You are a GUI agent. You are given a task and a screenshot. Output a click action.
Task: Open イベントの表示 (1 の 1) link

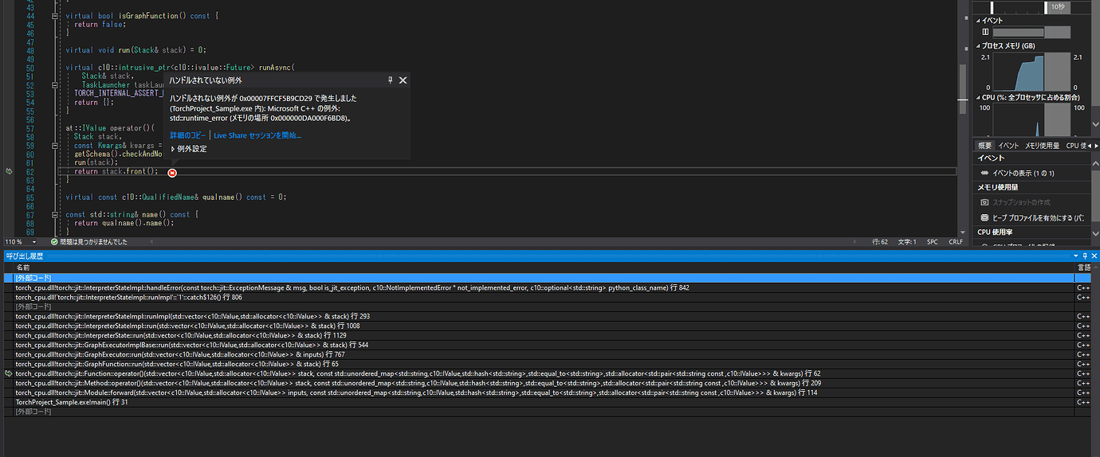coord(1023,173)
